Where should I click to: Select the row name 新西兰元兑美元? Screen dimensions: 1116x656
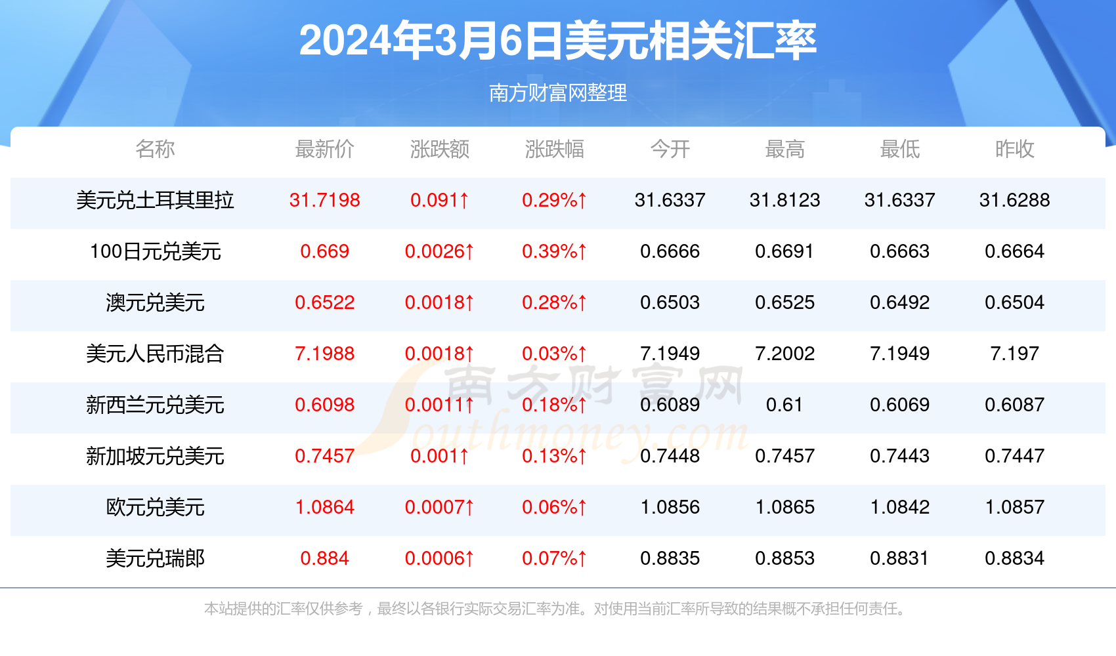pyautogui.click(x=155, y=405)
